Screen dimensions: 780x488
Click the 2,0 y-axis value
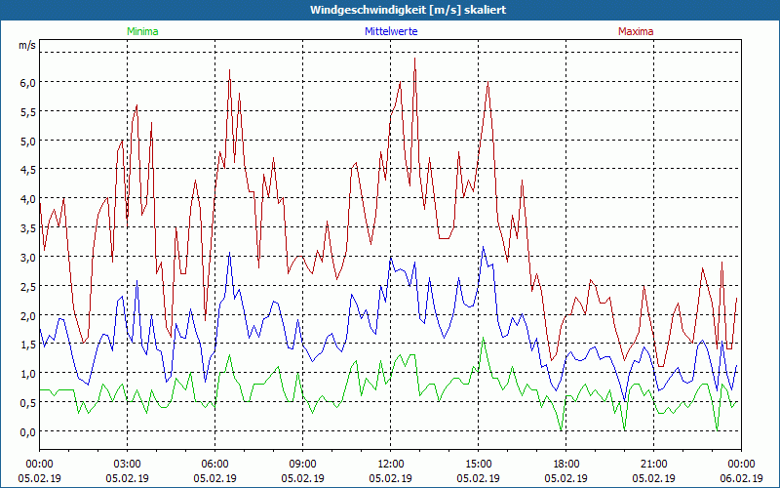pyautogui.click(x=28, y=315)
